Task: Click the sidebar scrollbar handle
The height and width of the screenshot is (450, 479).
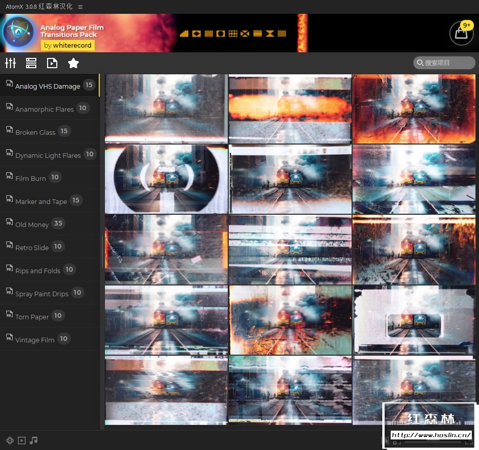Action: tap(103, 252)
